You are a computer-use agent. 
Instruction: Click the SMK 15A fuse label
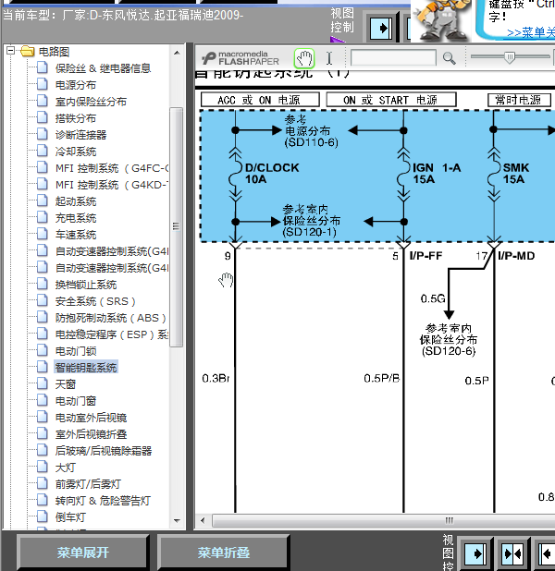515,174
